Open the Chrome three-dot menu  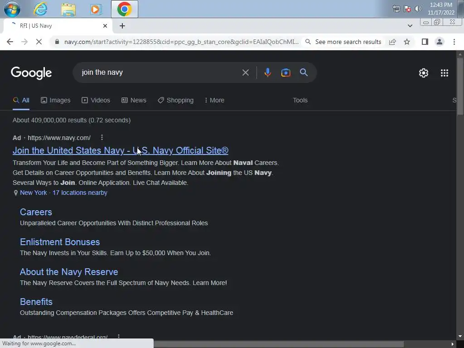(454, 42)
